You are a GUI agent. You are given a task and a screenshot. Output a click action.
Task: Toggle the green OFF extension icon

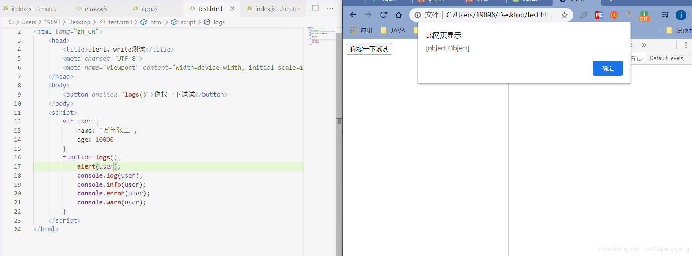[x=644, y=16]
